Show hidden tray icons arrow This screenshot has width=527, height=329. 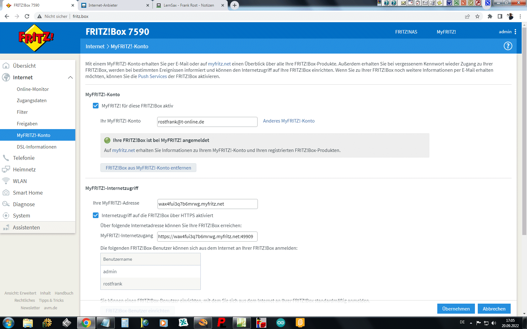[471, 323]
